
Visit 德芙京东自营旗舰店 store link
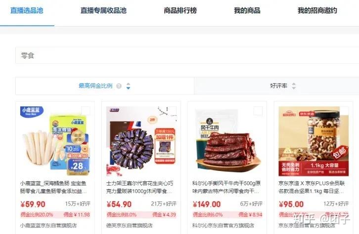[130, 225]
